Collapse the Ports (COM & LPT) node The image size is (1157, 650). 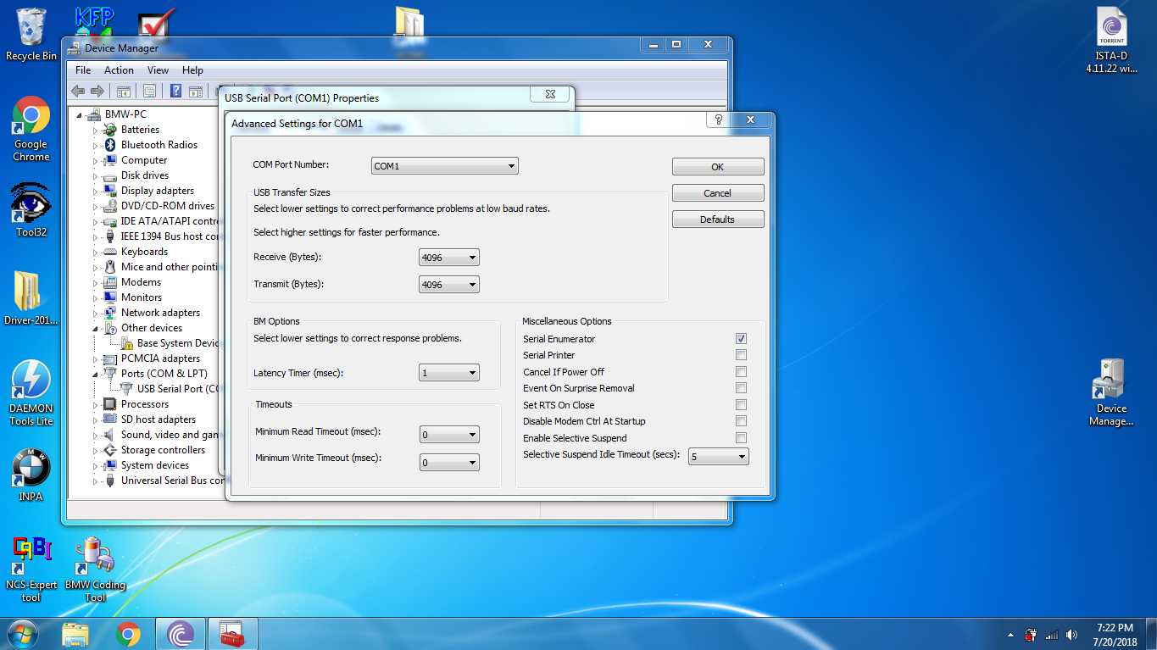(x=96, y=374)
